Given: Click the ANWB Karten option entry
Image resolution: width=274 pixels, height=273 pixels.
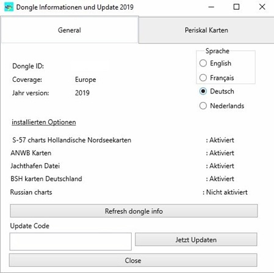Looking at the screenshot, I should 31,153.
